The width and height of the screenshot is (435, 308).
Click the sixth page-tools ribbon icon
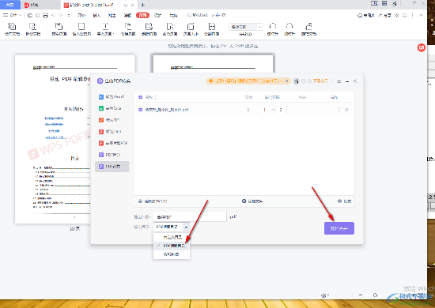[x=128, y=29]
